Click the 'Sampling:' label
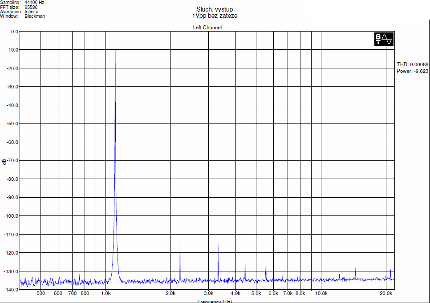 [10, 2]
